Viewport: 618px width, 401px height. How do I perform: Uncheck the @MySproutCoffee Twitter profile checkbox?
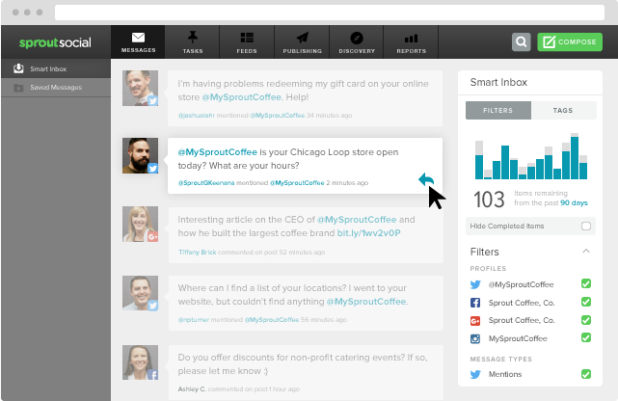pyautogui.click(x=586, y=283)
